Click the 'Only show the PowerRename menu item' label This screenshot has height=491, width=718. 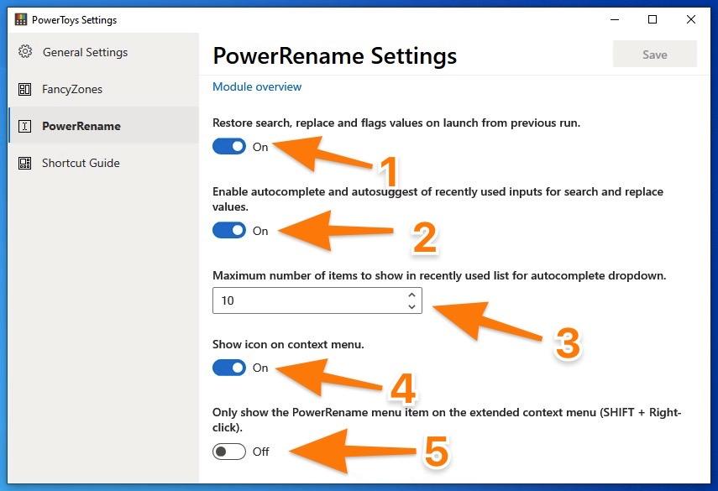pyautogui.click(x=447, y=420)
